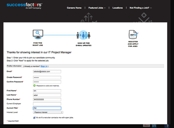Image resolution: width=174 pixels, height=128 pixels.
Task: Click the Sign Up for E-mail Updates people icon
Action: point(84,35)
